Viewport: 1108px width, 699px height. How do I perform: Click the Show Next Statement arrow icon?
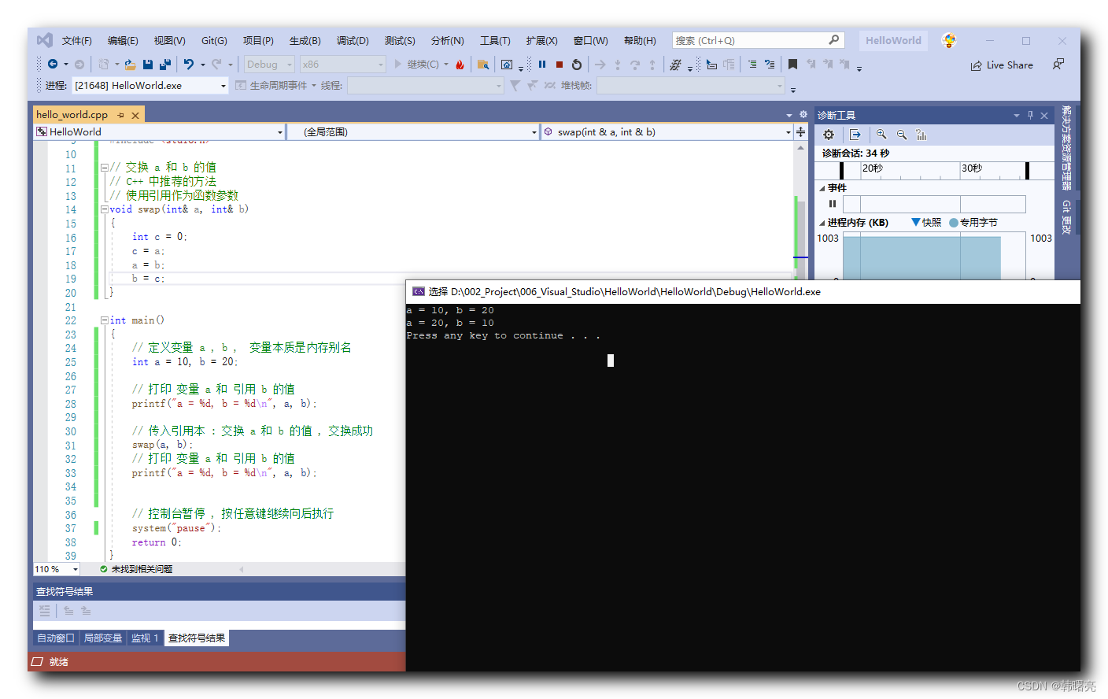tap(600, 65)
